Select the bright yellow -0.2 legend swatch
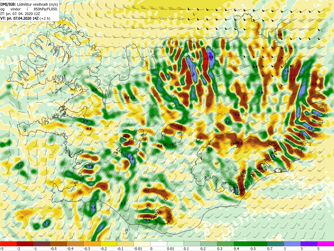 point(109,244)
